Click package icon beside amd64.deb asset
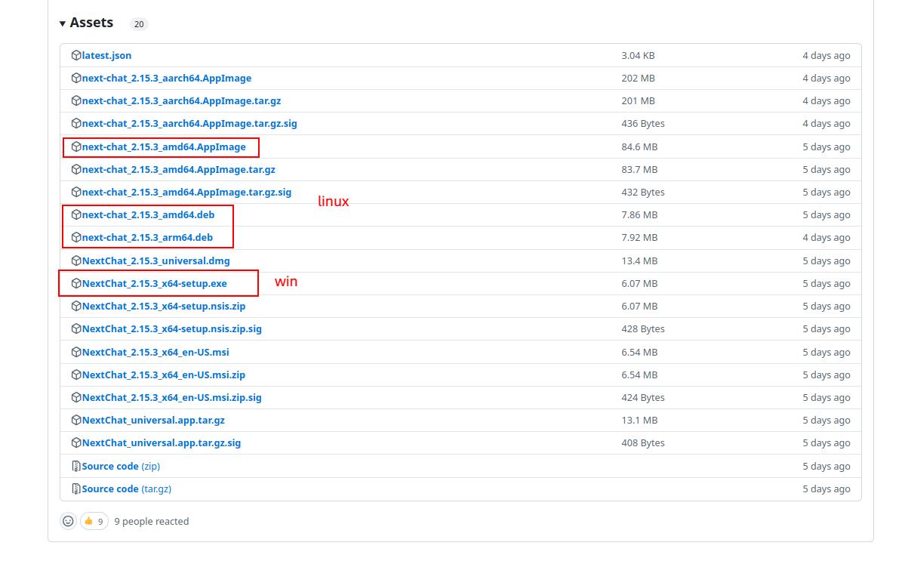908x561 pixels. pos(76,214)
